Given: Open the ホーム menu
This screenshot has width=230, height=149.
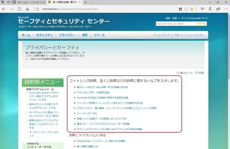Looking at the screenshot, I should pyautogui.click(x=26, y=35).
